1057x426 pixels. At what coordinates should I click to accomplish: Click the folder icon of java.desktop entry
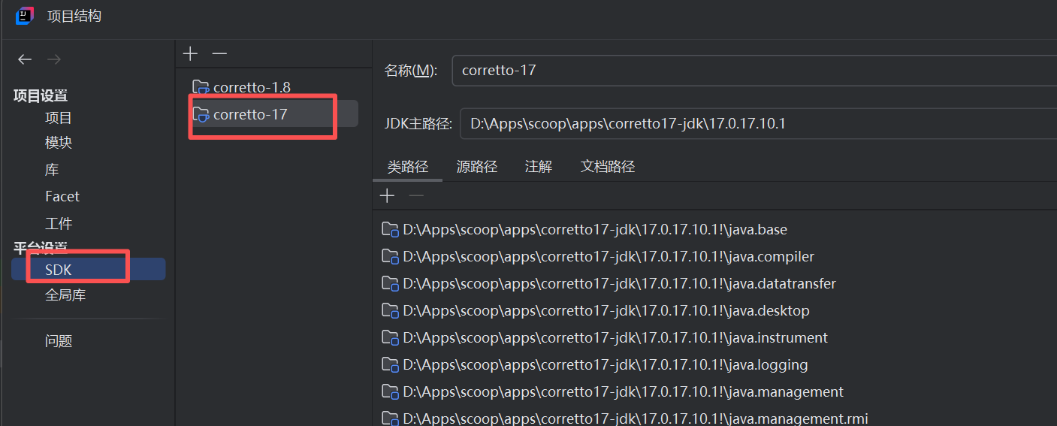click(x=390, y=310)
